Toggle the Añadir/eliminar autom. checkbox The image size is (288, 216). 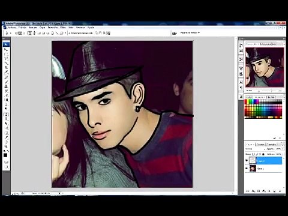[x=70, y=33]
